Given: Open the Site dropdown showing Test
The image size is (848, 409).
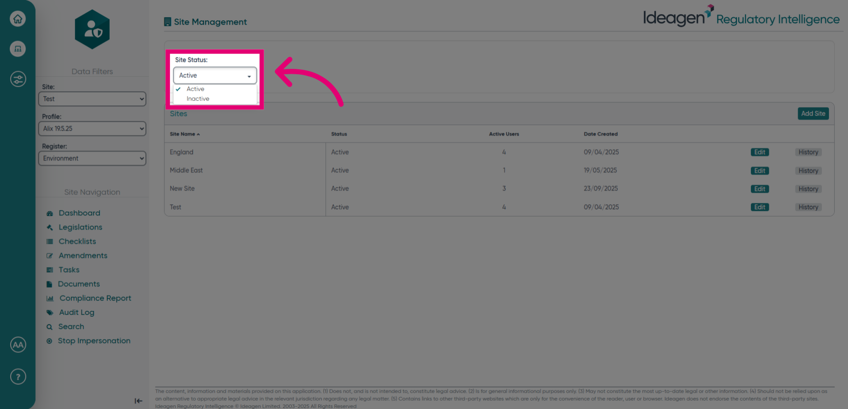Looking at the screenshot, I should tap(92, 99).
